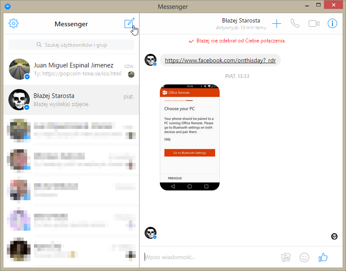Click the seen-by avatar beside the last message

click(x=334, y=237)
